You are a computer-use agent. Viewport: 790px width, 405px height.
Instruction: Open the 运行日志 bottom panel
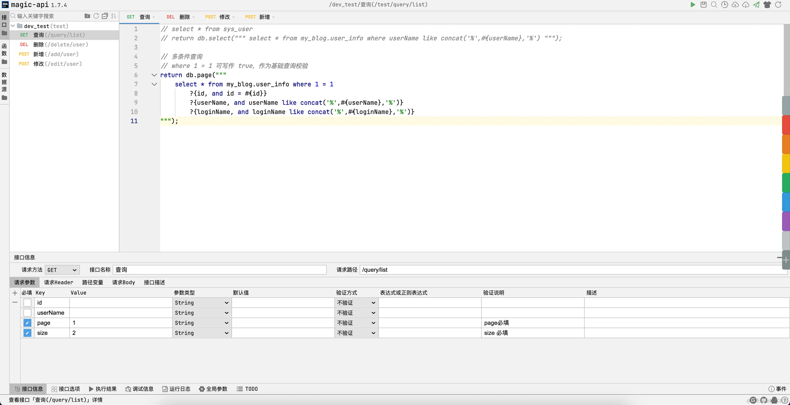(x=176, y=389)
